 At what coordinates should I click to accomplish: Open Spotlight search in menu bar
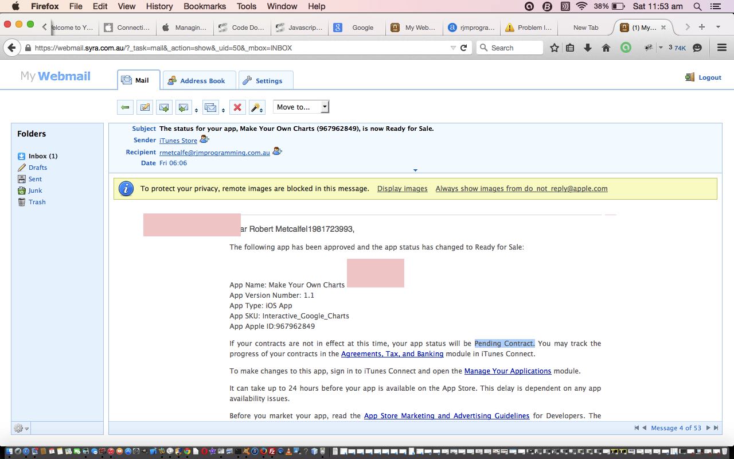click(x=698, y=6)
